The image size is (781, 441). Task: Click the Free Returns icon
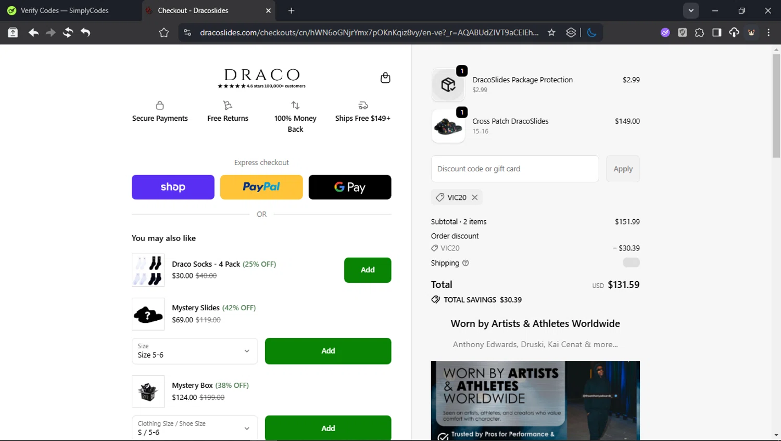228,105
